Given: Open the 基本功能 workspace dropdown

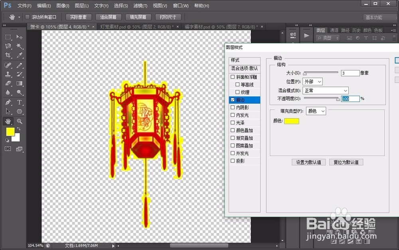Looking at the screenshot, I should point(379,17).
